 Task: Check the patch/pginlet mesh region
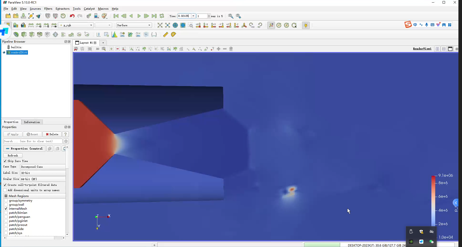point(6,221)
